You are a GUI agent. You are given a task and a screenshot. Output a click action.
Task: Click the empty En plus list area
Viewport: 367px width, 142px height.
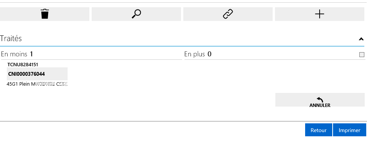(274, 75)
